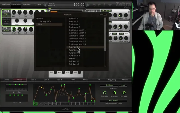
Task: Click the VCF 1 Res knob
Action: (x=19, y=29)
